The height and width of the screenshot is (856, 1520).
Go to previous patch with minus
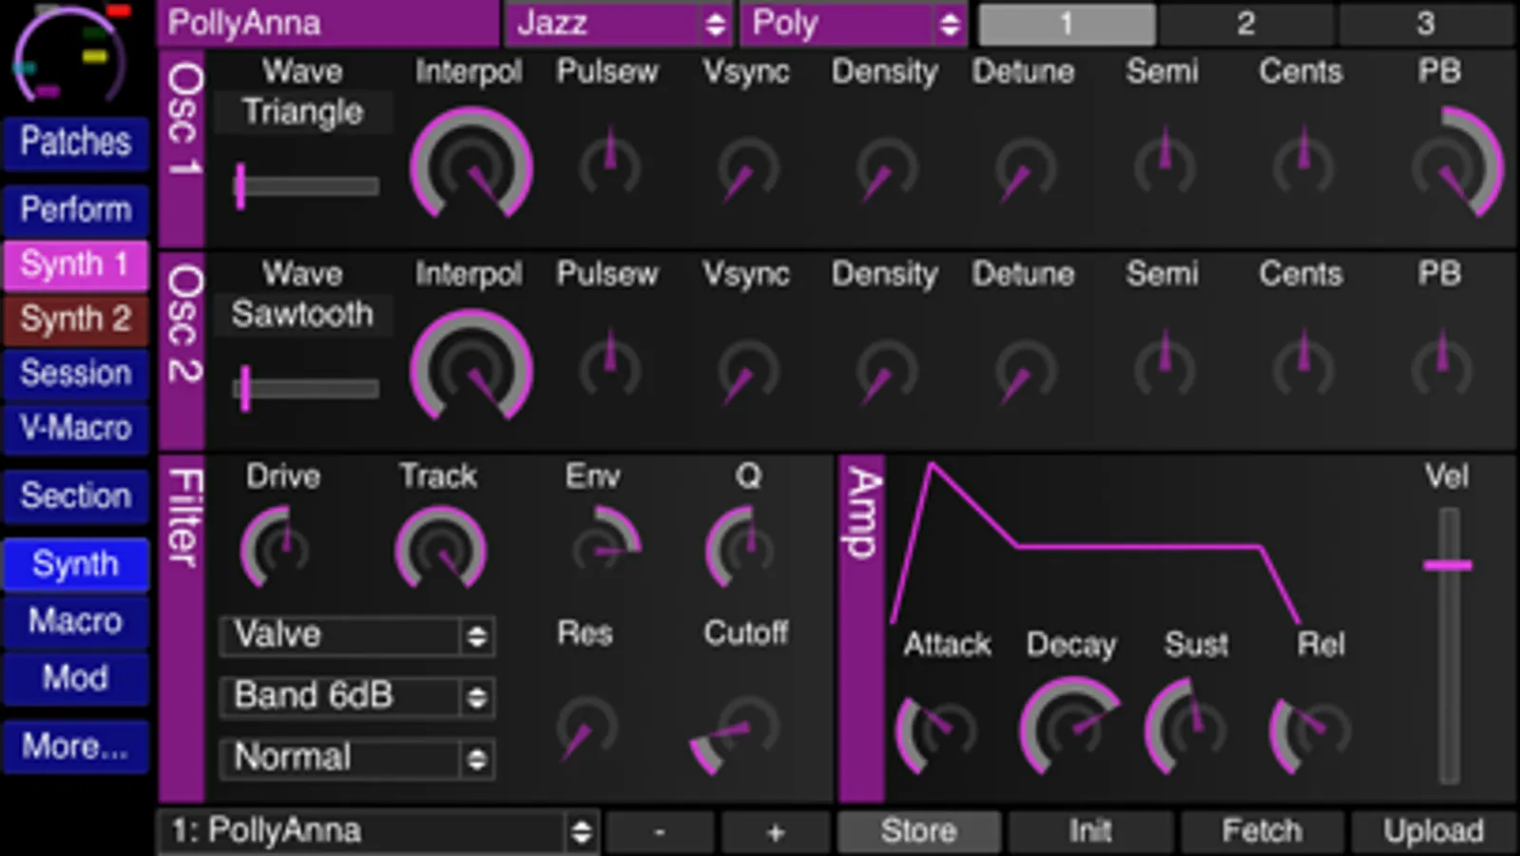(x=660, y=832)
